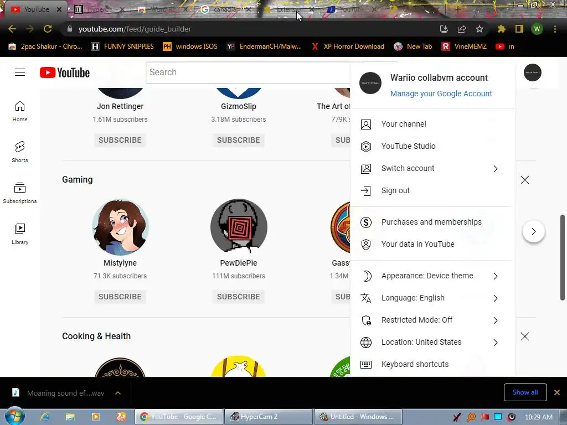Show the next Gaming channels with the arrow
Screen dimensions: 567x425
533,231
